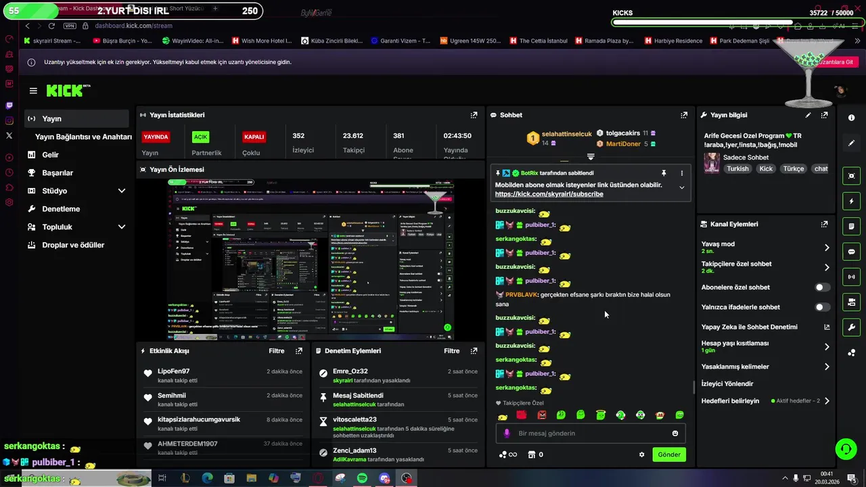Open the shop icon below message box
The width and height of the screenshot is (866, 487).
(532, 455)
